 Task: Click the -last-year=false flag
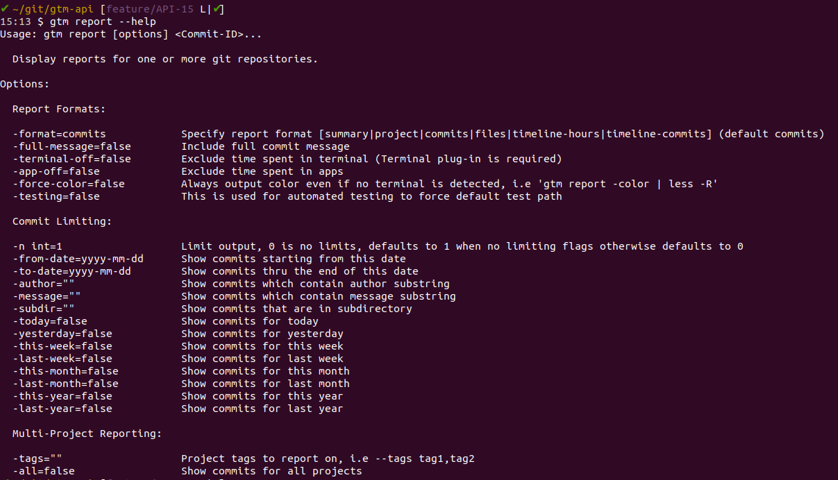62,409
